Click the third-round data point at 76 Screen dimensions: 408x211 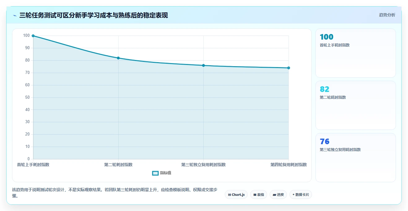[203, 66]
